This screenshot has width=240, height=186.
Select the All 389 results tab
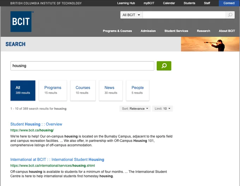[x=23, y=90]
